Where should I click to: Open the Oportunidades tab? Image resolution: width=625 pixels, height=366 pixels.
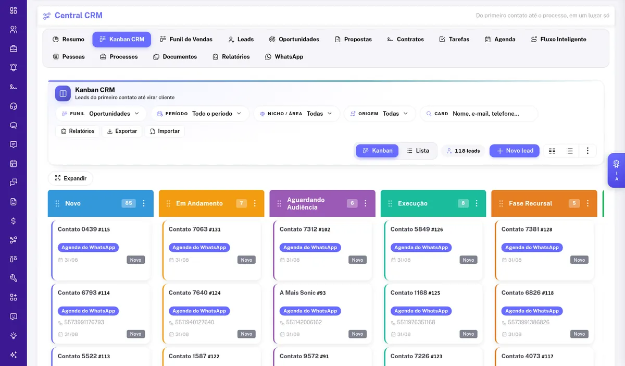point(294,40)
